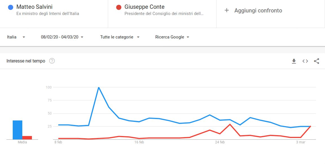325x164 pixels.
Task: Click the red Media average bar
Action: coord(27,138)
